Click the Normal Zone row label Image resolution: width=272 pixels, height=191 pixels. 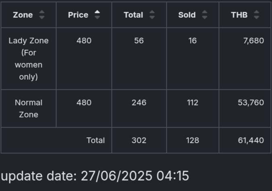[29, 109]
